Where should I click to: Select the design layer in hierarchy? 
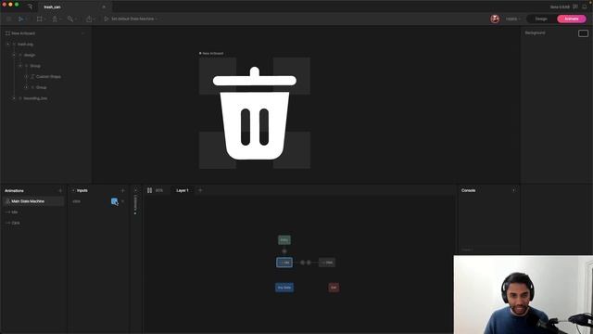click(x=30, y=55)
